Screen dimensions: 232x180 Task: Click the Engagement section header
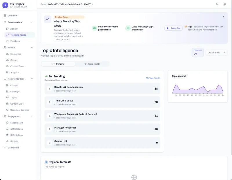click(18, 116)
